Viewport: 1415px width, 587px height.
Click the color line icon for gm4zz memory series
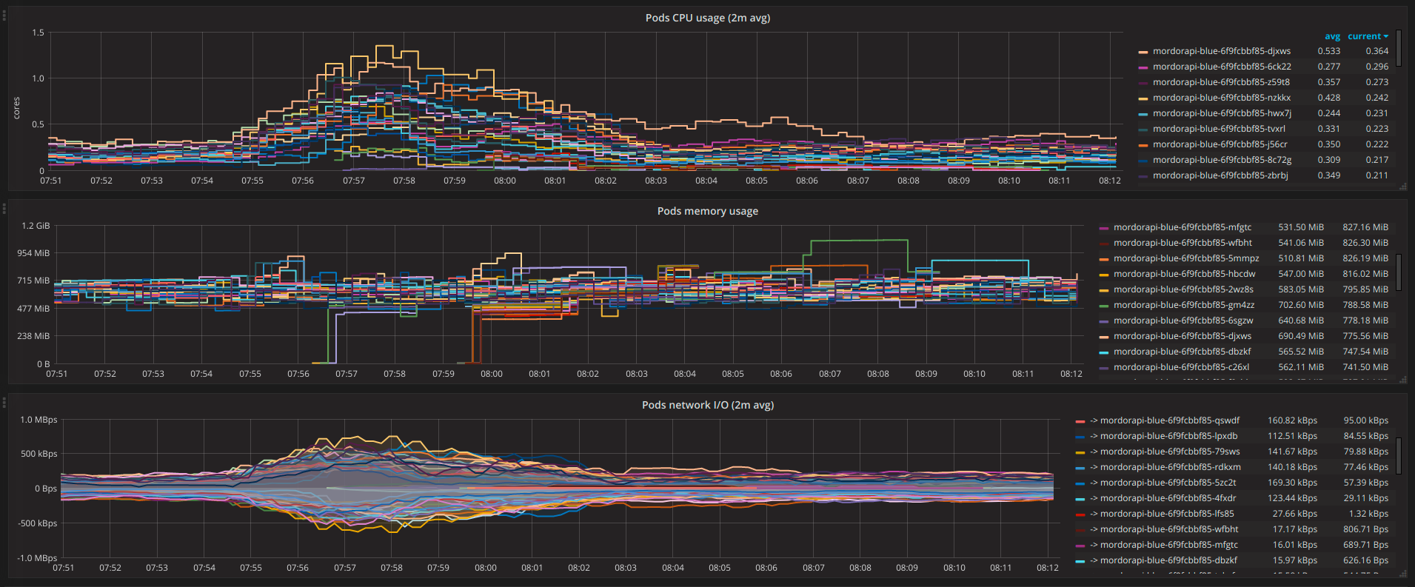(1103, 306)
